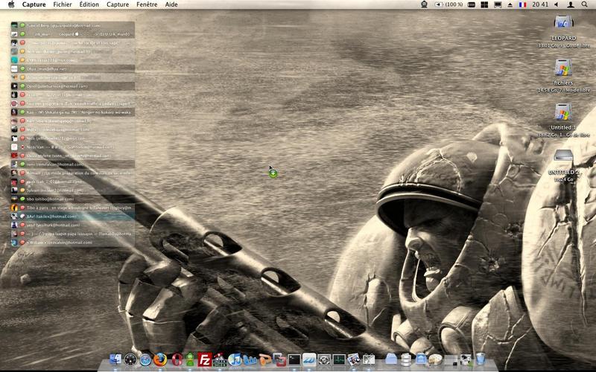596x372 pixels.
Task: Open the Fichier menu
Action: (63, 4)
